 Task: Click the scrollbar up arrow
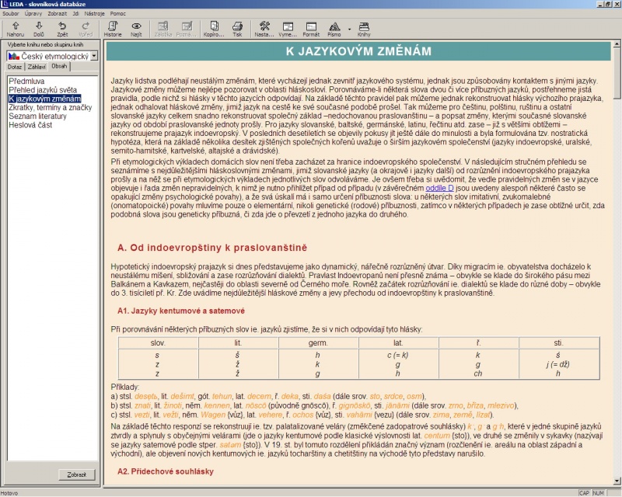pyautogui.click(x=617, y=44)
